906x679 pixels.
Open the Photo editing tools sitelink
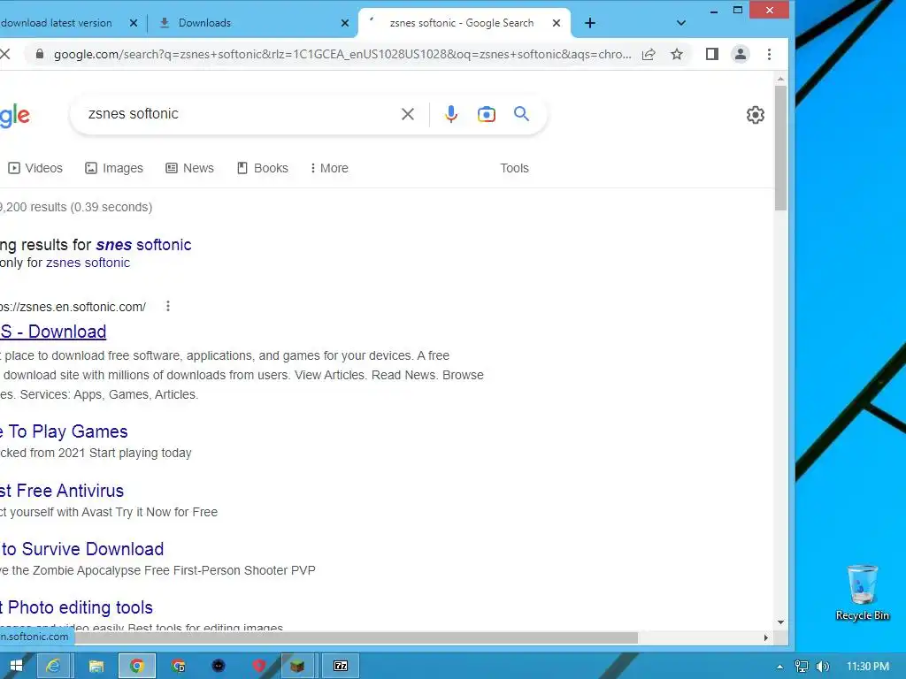(76, 607)
